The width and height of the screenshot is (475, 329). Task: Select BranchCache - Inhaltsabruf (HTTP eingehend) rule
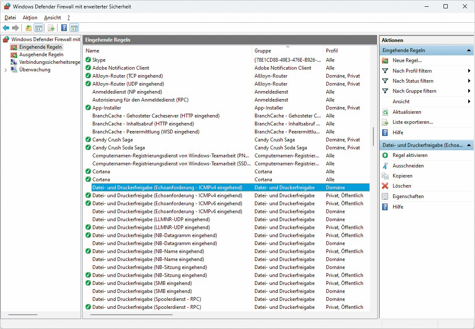tap(227, 123)
